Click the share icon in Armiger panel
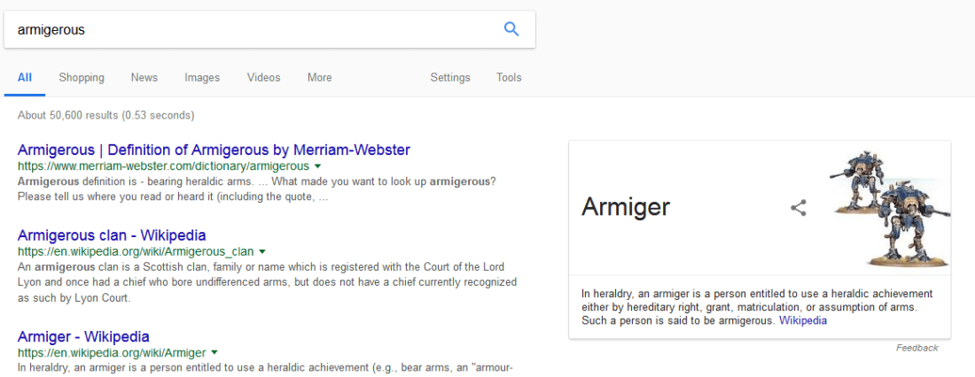This screenshot has width=975, height=377. coord(799,208)
